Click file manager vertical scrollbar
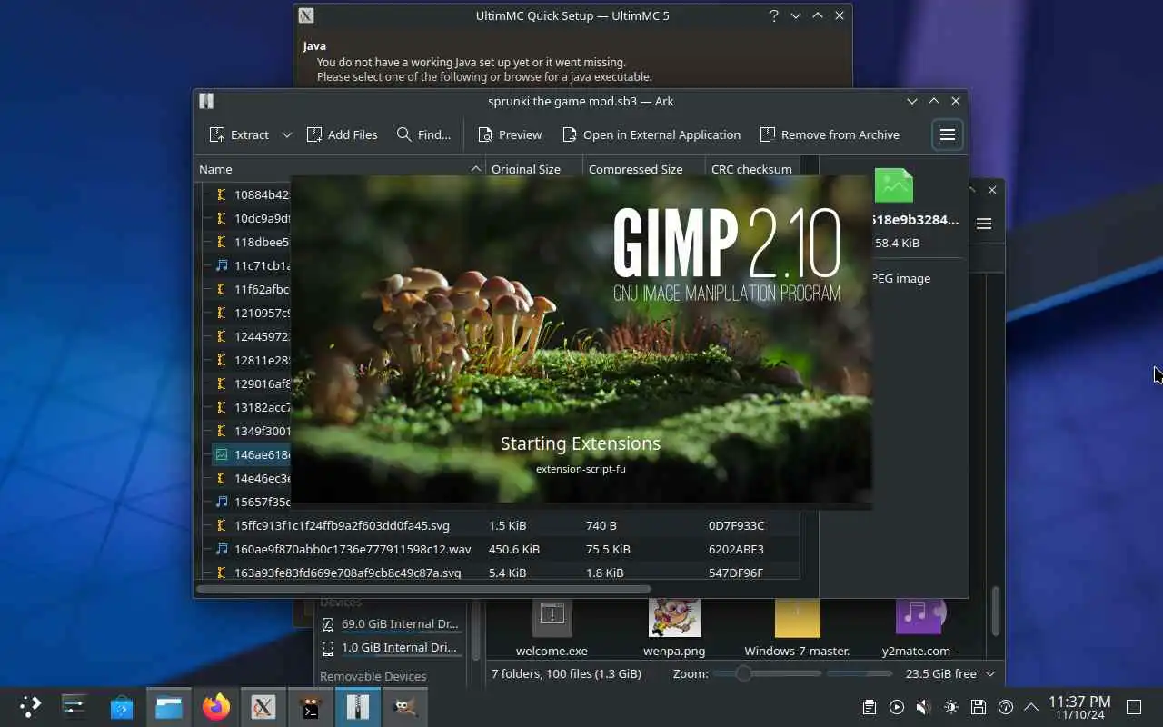 pyautogui.click(x=996, y=611)
